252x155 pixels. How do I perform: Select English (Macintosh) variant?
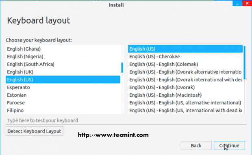click(x=185, y=95)
